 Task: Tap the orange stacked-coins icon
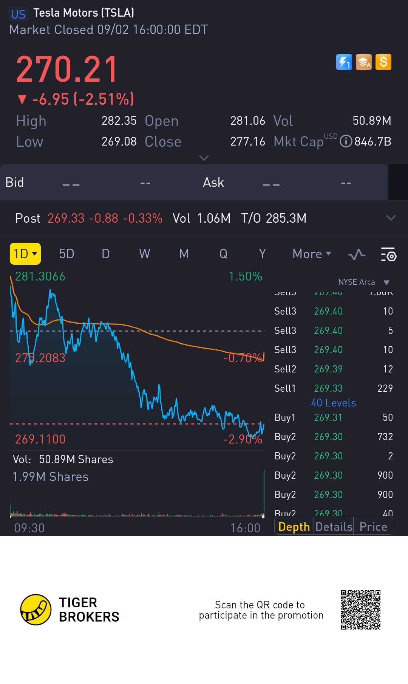[364, 62]
